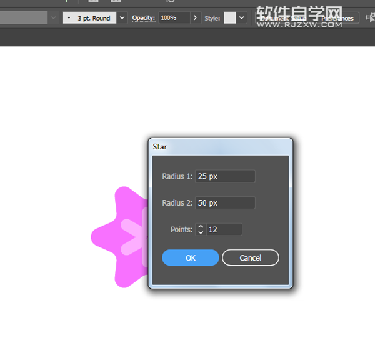Click the Align to selection icon
The height and width of the screenshot is (340, 375).
(370, 18)
